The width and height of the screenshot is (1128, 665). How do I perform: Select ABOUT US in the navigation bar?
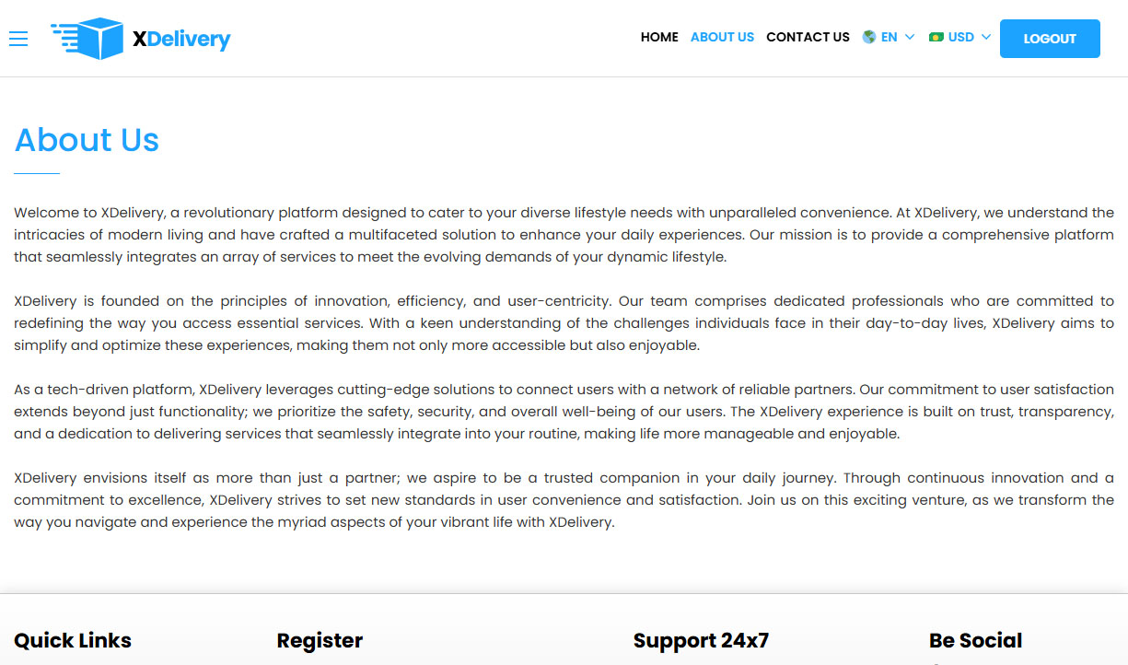722,38
